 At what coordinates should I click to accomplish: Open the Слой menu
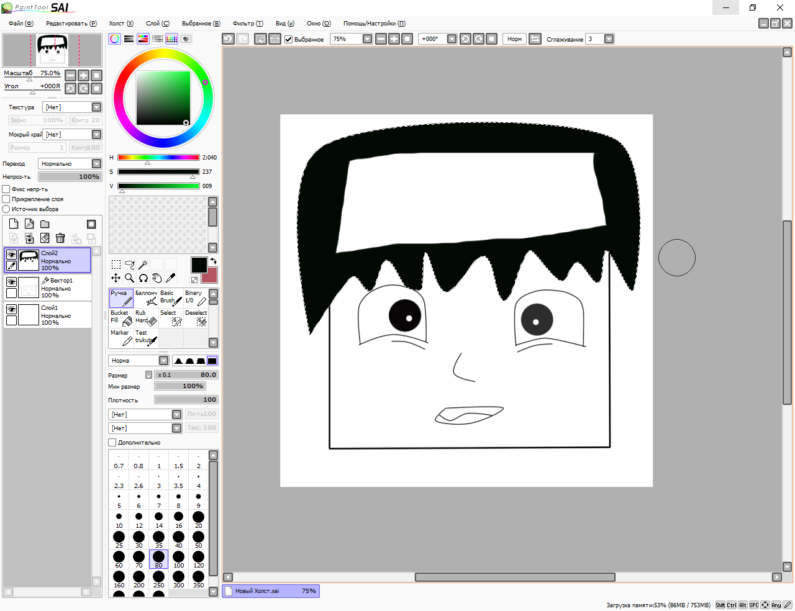click(x=157, y=24)
